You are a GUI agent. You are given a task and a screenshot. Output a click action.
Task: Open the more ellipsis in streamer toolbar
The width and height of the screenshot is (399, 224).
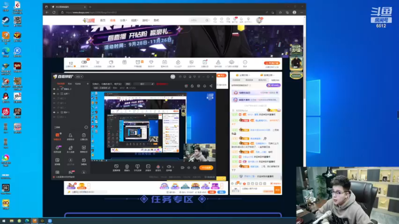[245, 62]
